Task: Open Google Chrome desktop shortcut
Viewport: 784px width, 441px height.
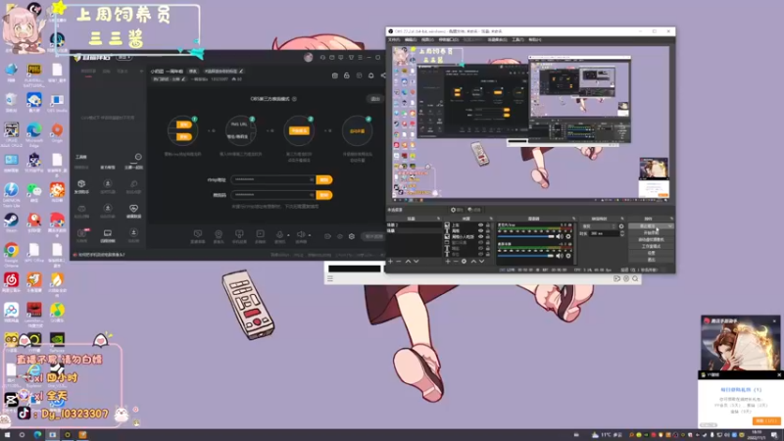Action: point(11,254)
